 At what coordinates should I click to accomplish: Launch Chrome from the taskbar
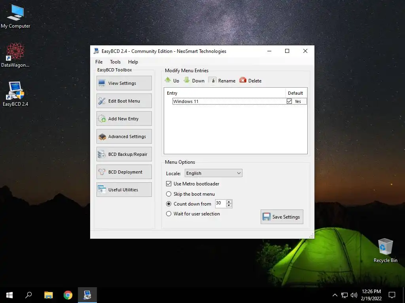pos(68,295)
